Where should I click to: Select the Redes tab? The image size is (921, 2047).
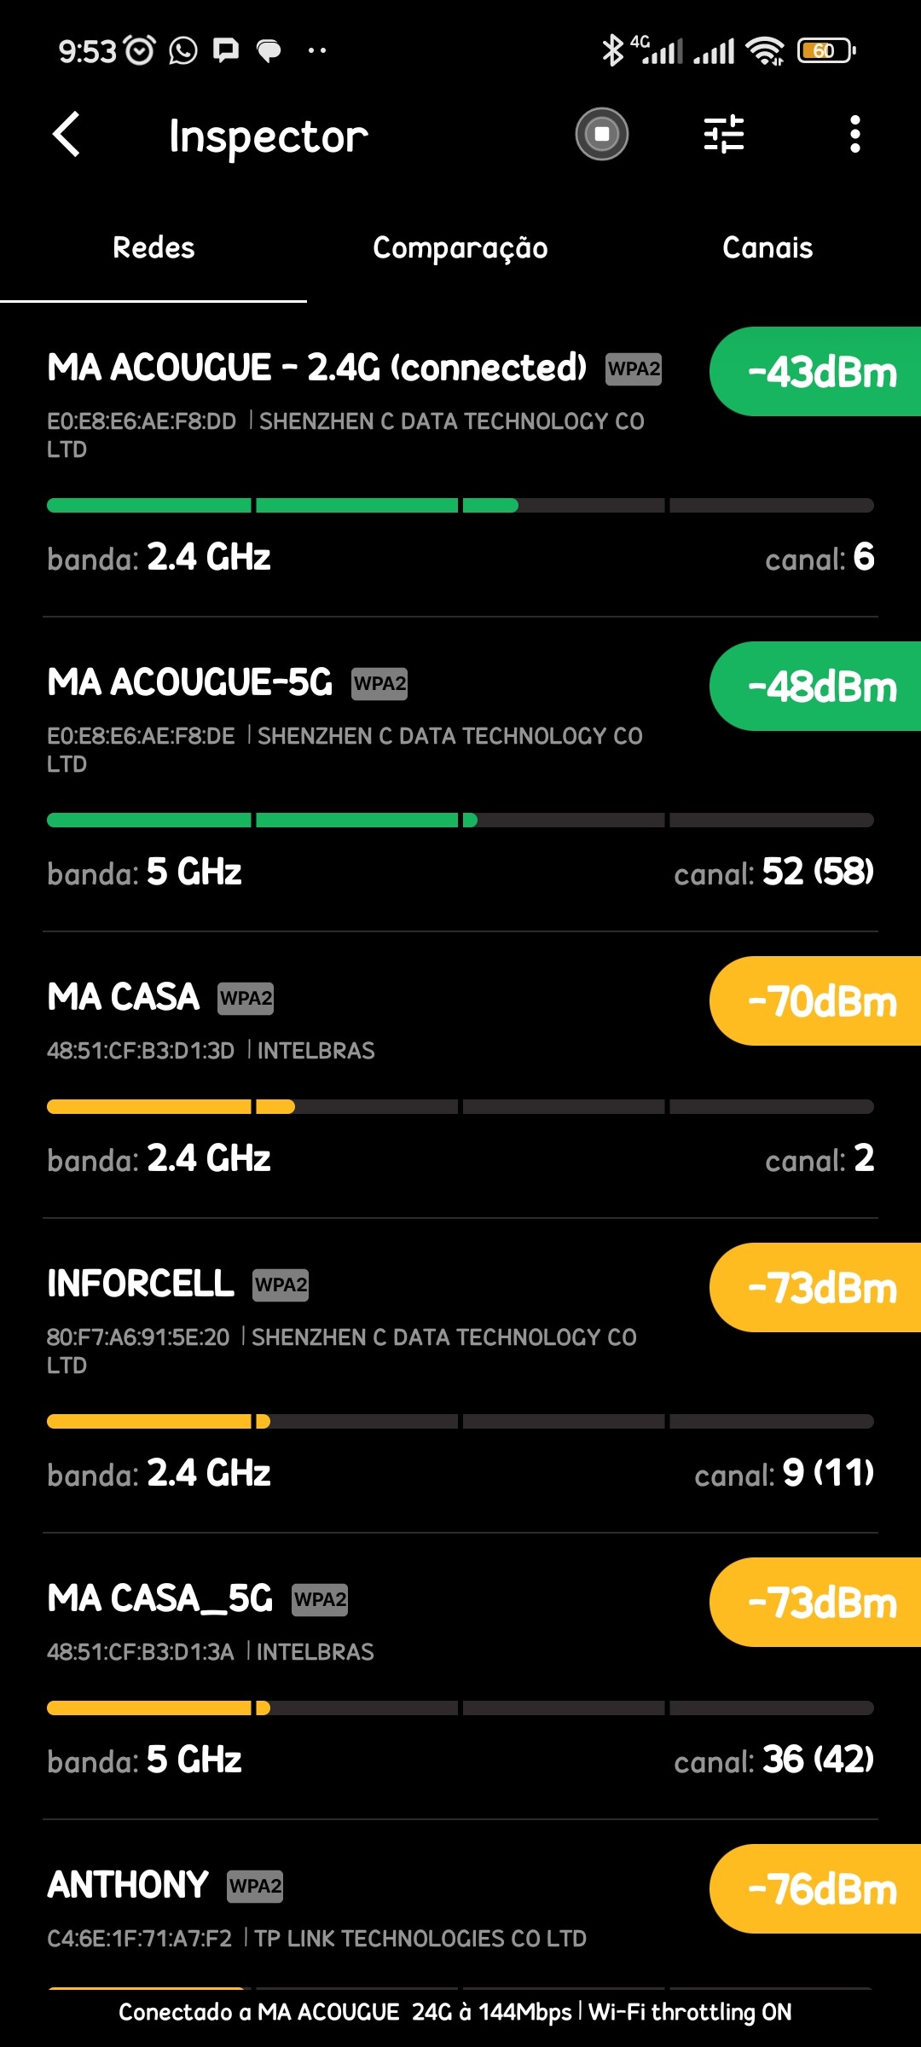pos(153,248)
